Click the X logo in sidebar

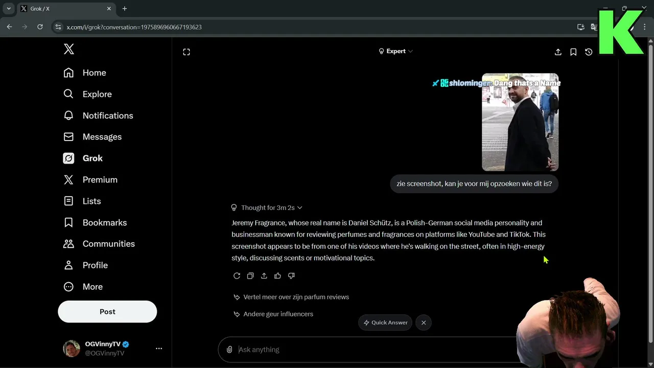(x=69, y=49)
